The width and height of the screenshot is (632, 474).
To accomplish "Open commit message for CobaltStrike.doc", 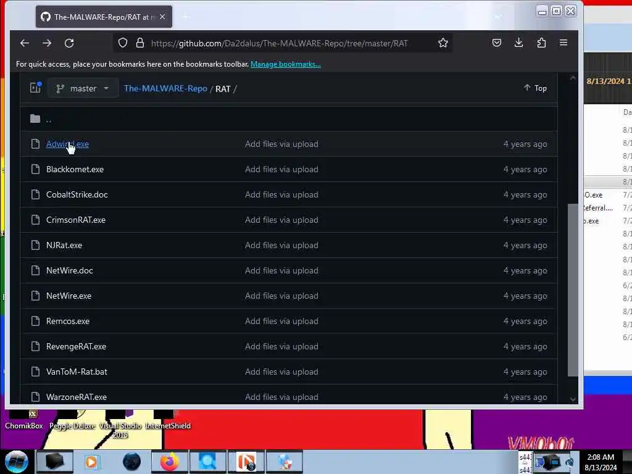I will [x=281, y=194].
